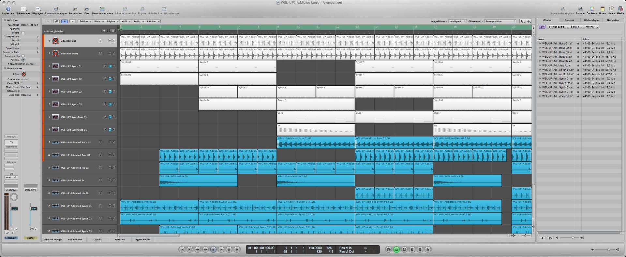Toggle the green Cycle mode button

(396, 250)
